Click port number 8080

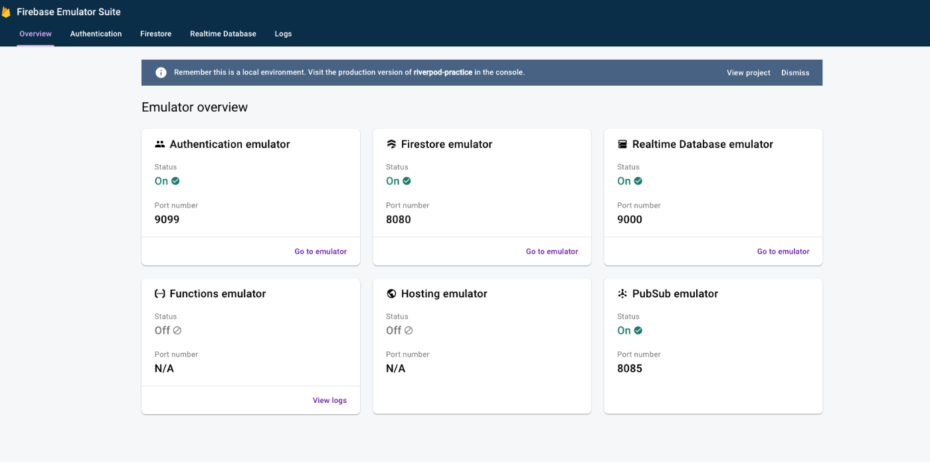[399, 220]
